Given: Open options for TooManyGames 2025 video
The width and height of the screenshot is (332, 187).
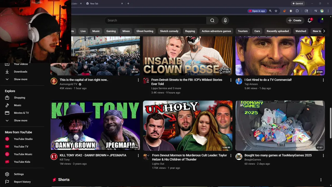Looking at the screenshot, I should (323, 156).
